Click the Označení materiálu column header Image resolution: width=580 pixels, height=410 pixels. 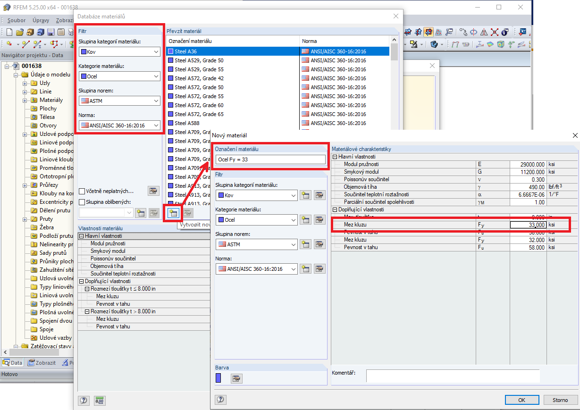(233, 41)
